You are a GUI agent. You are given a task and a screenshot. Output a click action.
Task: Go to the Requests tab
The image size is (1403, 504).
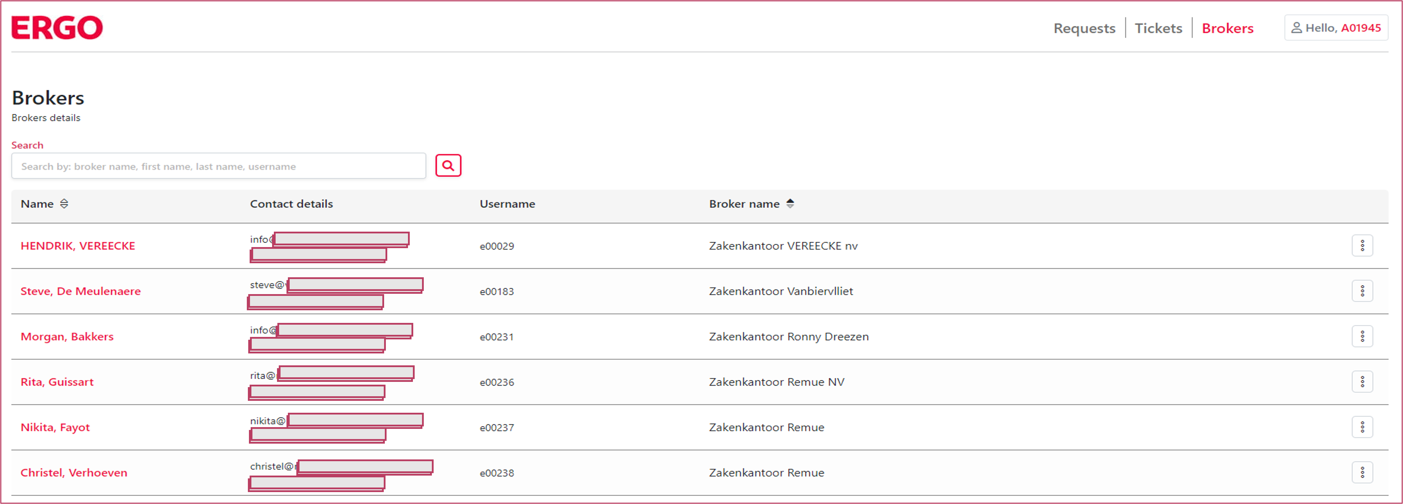1084,28
